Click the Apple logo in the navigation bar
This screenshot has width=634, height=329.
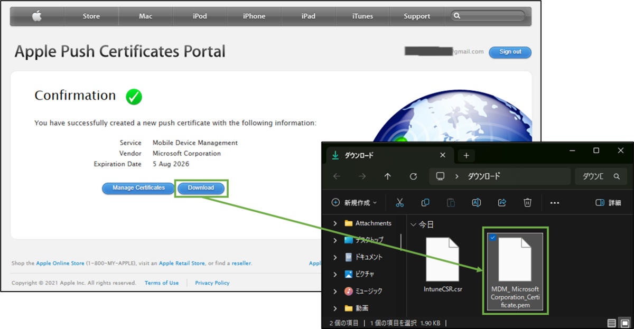(x=37, y=16)
